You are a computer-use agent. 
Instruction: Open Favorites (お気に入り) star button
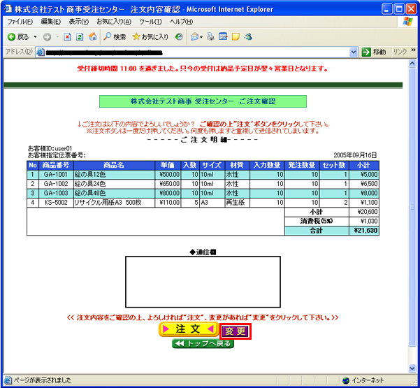150,37
